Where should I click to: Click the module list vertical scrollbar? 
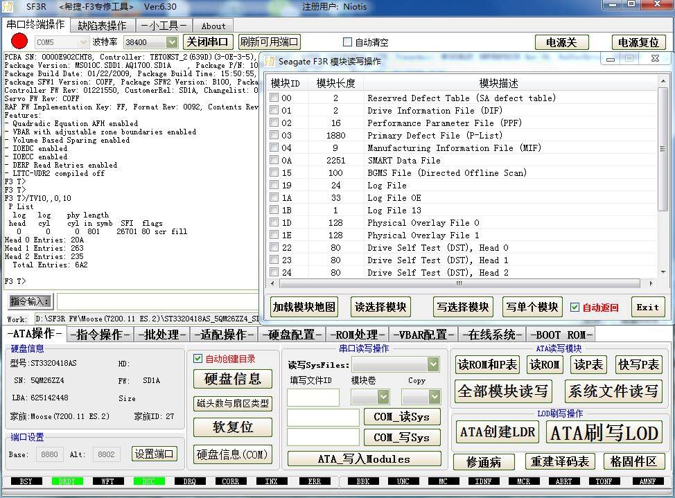click(x=663, y=180)
